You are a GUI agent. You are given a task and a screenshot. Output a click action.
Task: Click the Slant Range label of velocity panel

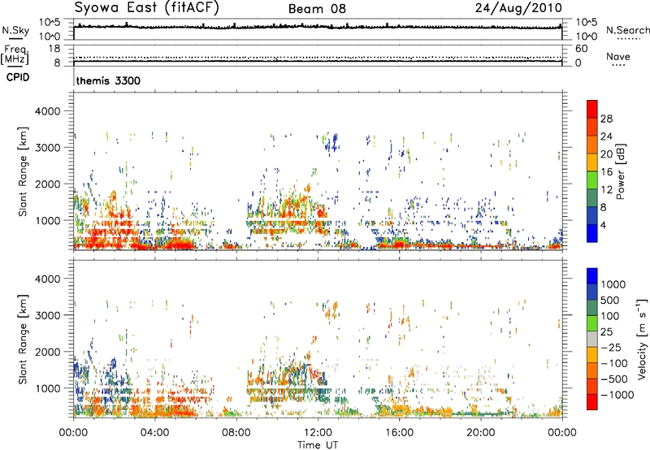pyautogui.click(x=23, y=339)
